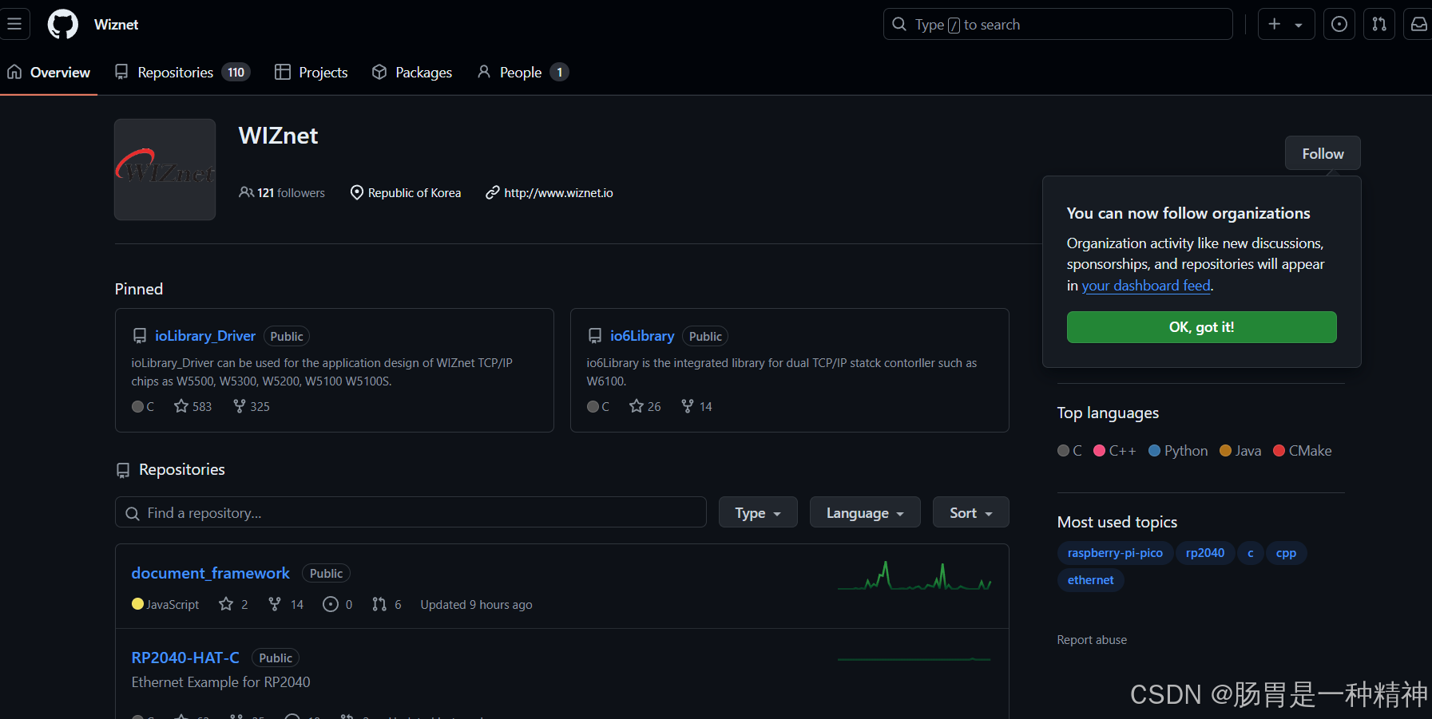Image resolution: width=1432 pixels, height=719 pixels.
Task: Open the ioLibrary_Driver pinned repository
Action: click(x=205, y=336)
